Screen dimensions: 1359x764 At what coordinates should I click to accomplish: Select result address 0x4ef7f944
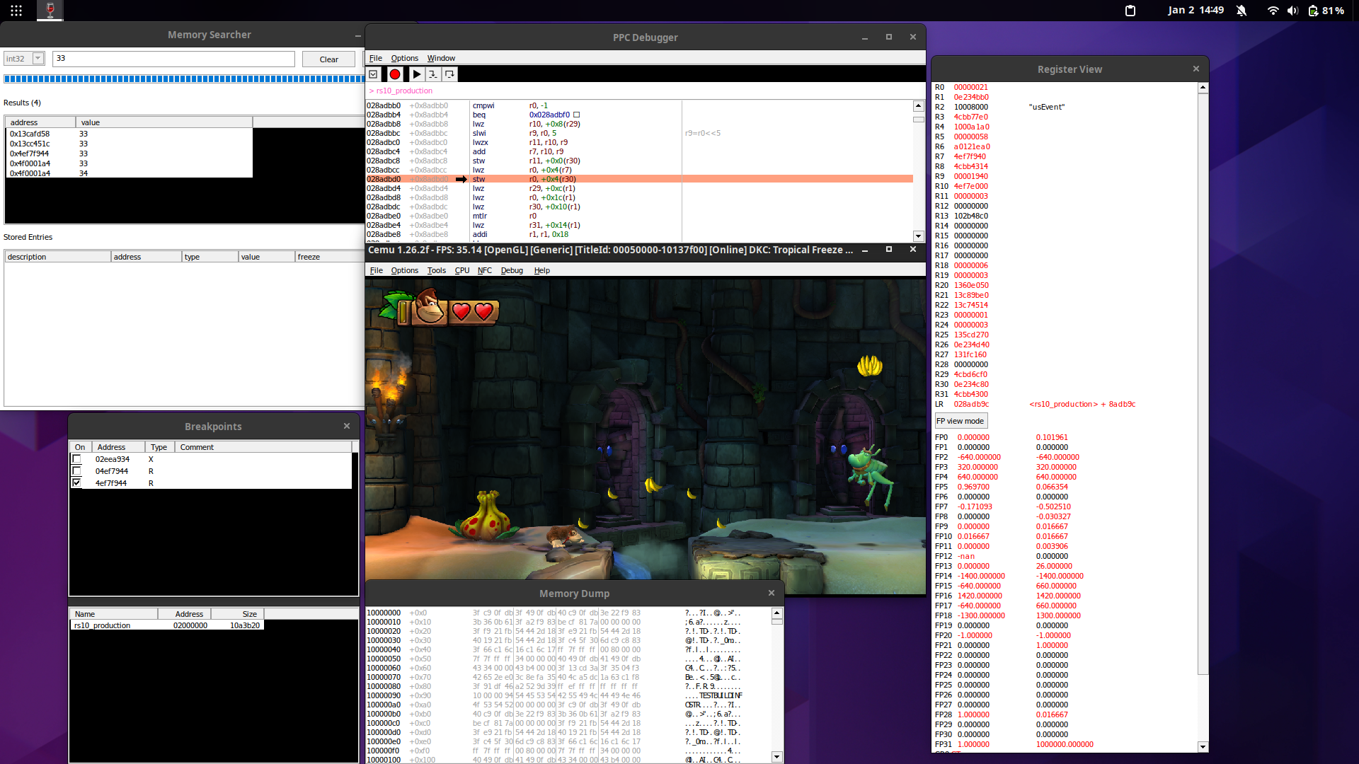[129, 154]
